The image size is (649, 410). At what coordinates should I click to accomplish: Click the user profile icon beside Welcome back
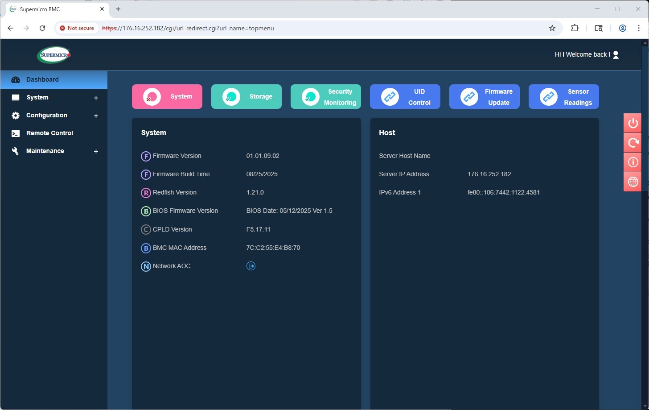click(x=616, y=55)
